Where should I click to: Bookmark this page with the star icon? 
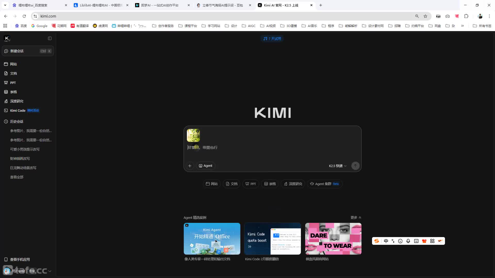click(x=425, y=16)
